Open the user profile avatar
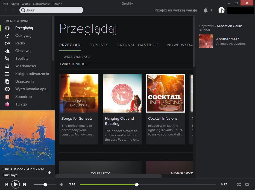This screenshot has height=190, width=255. tap(221, 10)
